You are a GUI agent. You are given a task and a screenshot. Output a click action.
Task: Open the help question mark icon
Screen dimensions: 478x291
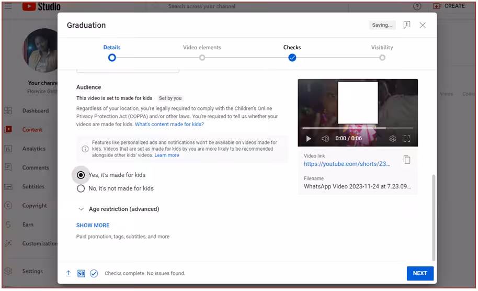click(417, 6)
